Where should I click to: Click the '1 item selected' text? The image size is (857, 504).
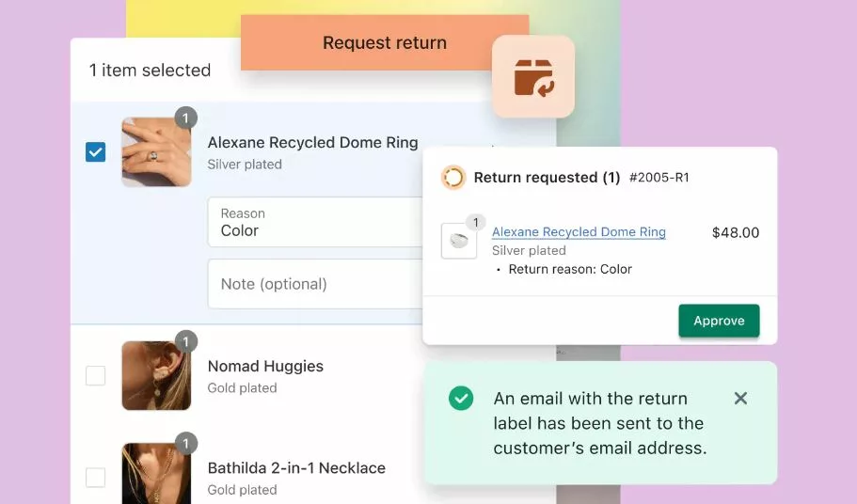pos(150,70)
